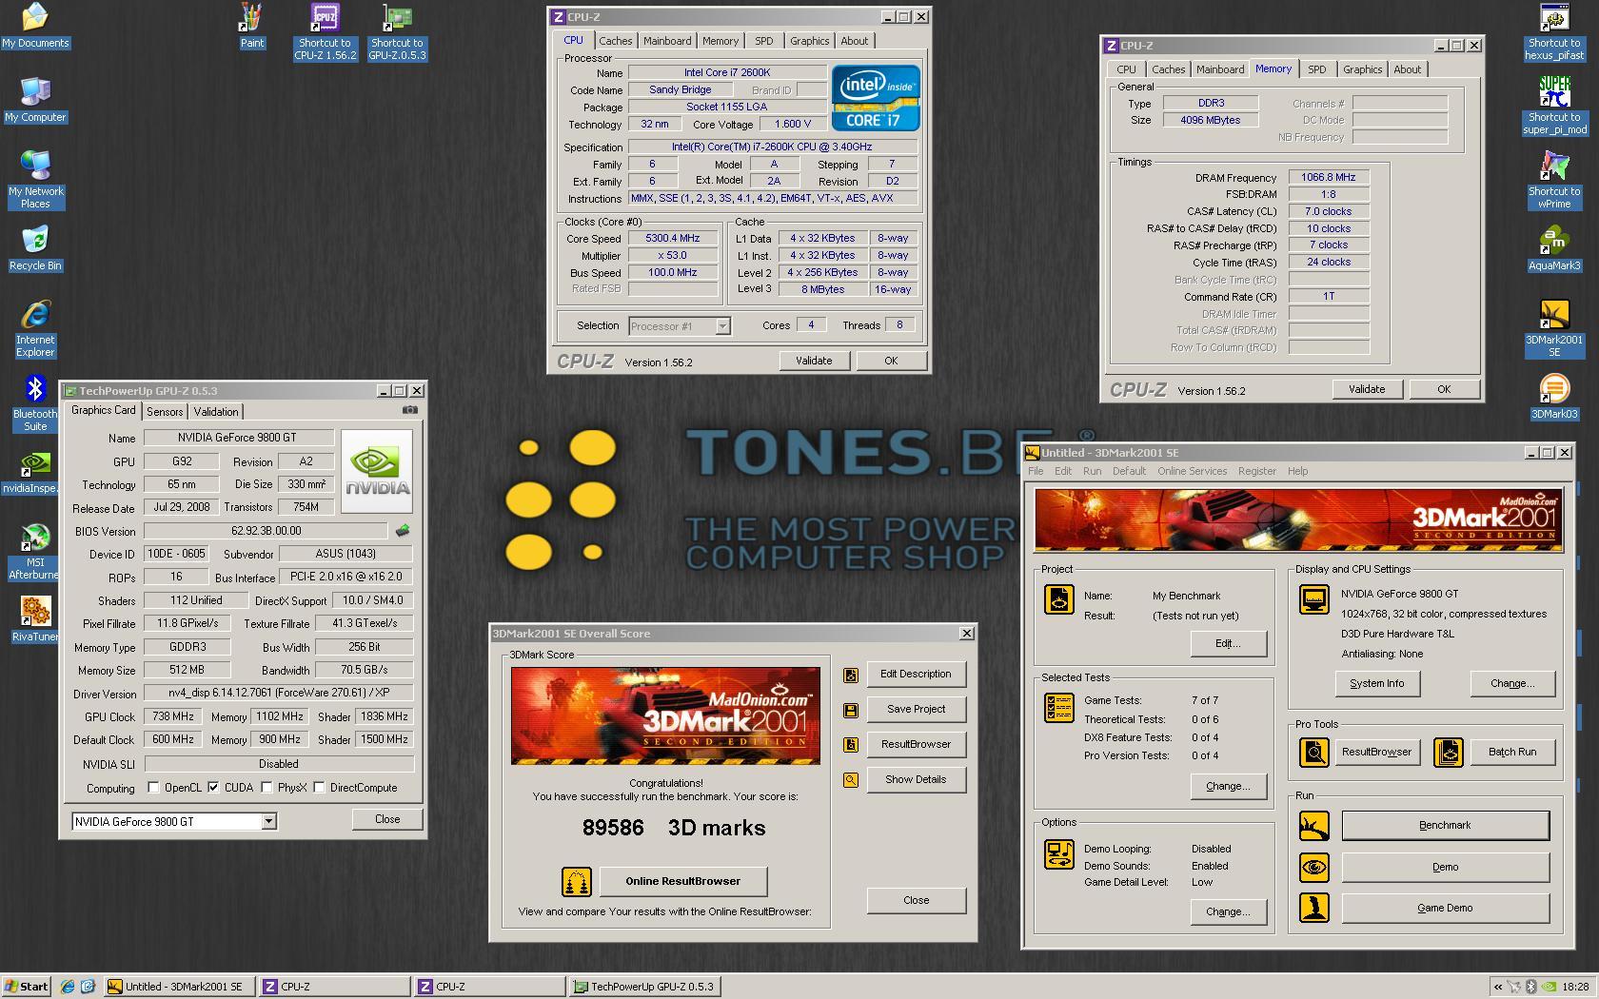Open Shortcut to wPrime icon
This screenshot has height=999, width=1599.
1554,180
